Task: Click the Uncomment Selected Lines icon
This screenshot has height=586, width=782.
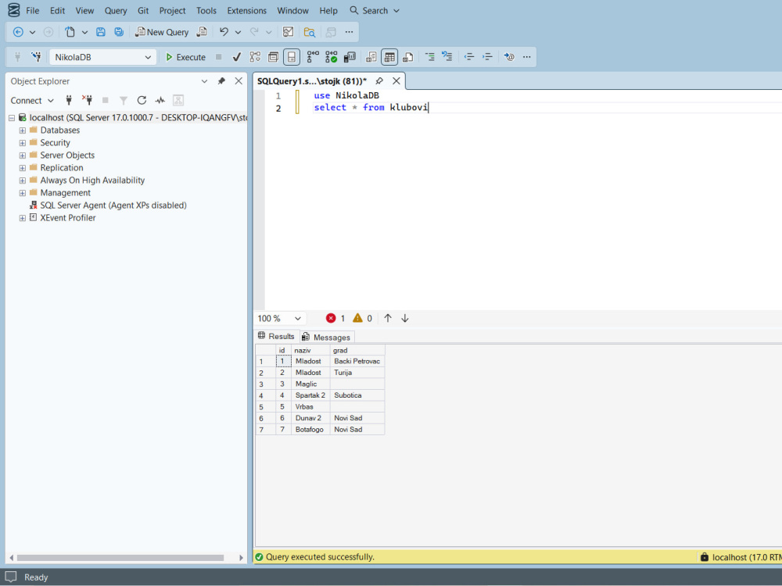Action: (447, 57)
